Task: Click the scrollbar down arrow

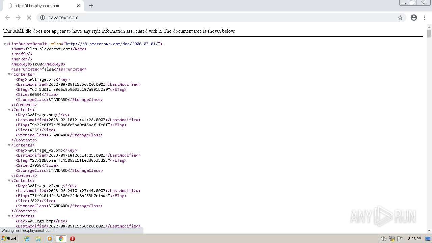Action: point(429,231)
